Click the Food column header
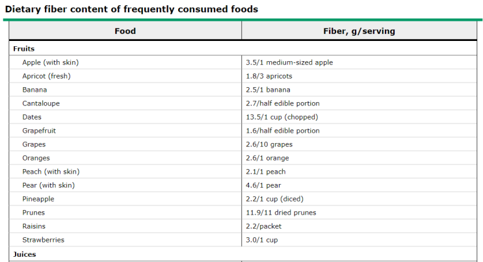 pos(125,31)
